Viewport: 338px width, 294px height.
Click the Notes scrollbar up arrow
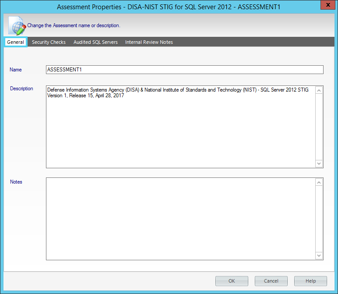(x=319, y=182)
